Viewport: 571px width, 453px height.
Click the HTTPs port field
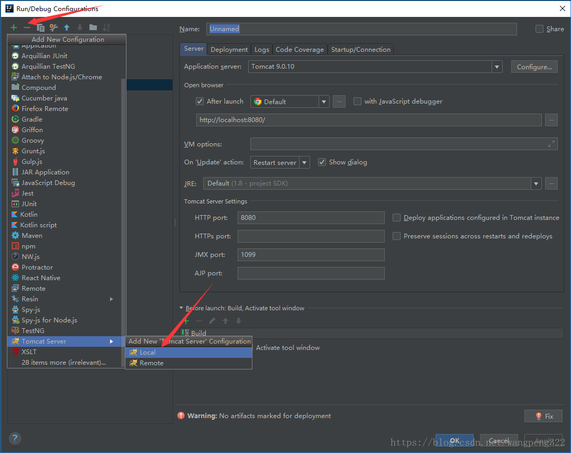(x=311, y=236)
